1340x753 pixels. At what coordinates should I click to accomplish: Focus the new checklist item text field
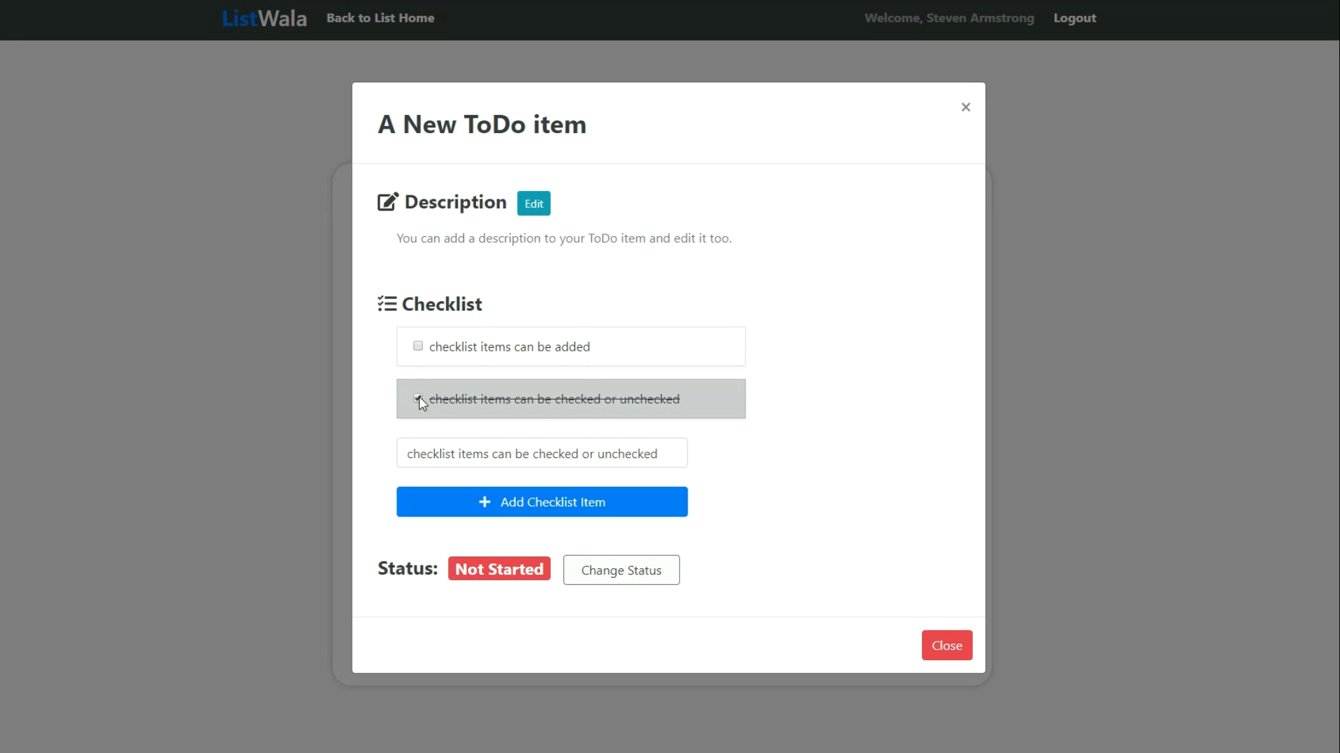pos(542,453)
